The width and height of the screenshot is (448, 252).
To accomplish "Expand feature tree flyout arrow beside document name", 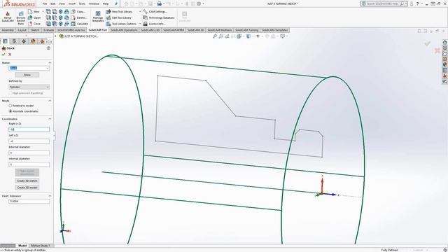I will (x=56, y=36).
